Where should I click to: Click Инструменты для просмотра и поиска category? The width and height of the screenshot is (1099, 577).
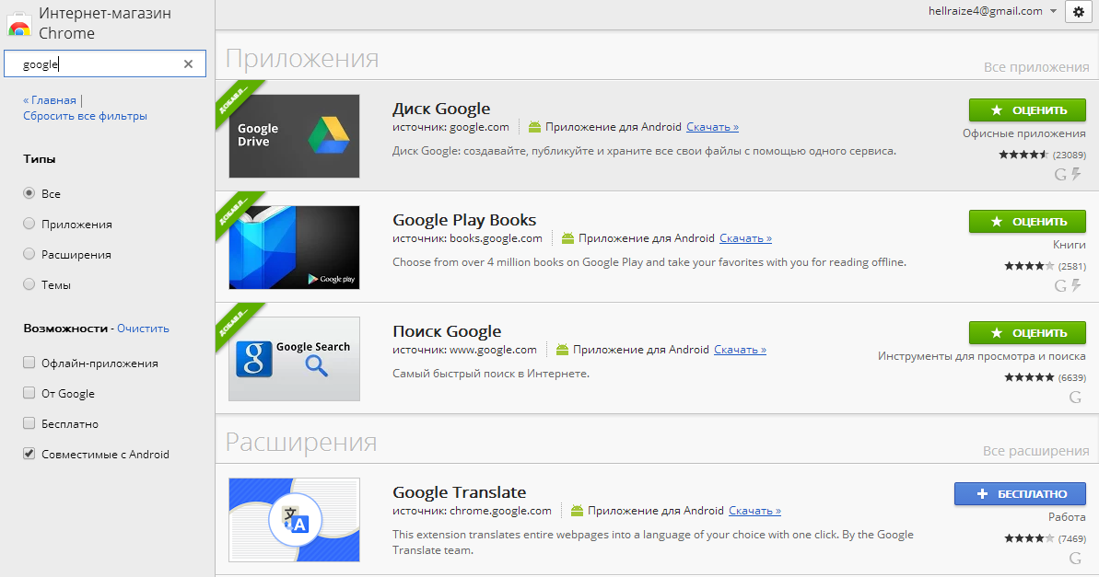(x=981, y=356)
